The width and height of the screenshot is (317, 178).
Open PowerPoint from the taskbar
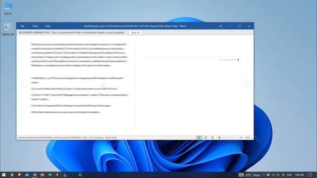[42, 175]
